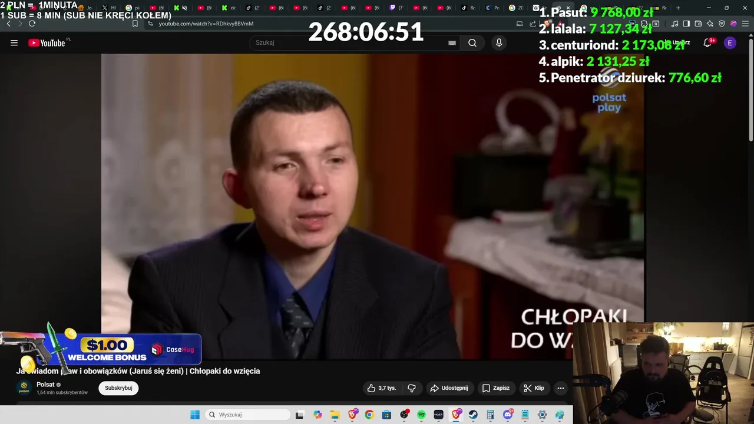The image size is (754, 424).
Task: Open site settings icon beside the URL
Action: pyautogui.click(x=150, y=24)
